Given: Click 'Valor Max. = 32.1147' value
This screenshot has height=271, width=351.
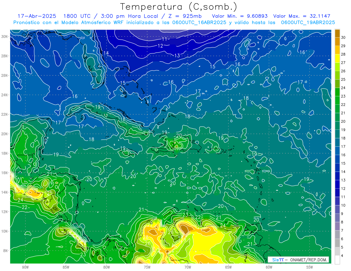Looking at the screenshot, I should 302,16.
